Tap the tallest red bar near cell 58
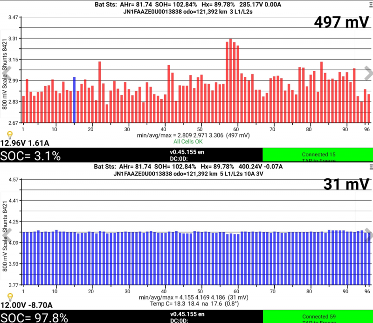 [x=230, y=81]
